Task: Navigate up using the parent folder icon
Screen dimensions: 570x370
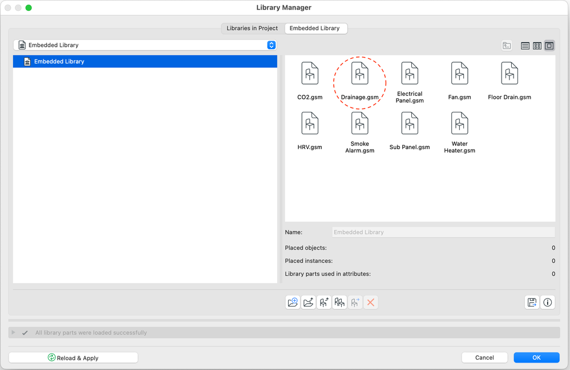Action: pyautogui.click(x=507, y=45)
